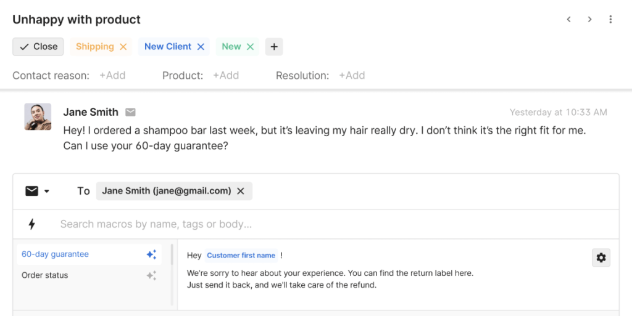Click the email envelope icon beside Jane Smith
632x316 pixels.
point(130,112)
